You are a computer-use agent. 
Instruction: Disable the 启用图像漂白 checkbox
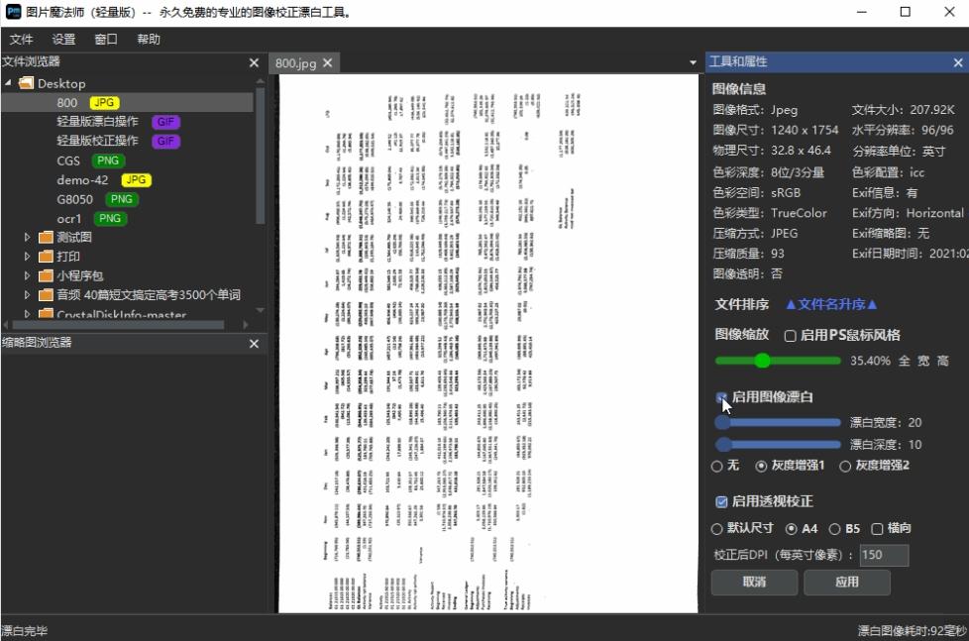721,396
